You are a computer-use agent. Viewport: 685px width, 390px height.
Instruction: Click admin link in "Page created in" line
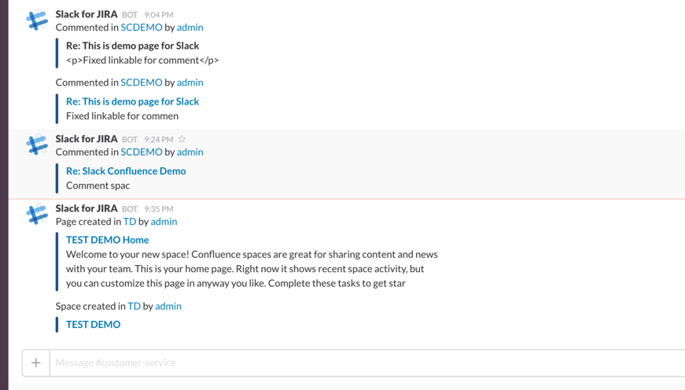[164, 222]
